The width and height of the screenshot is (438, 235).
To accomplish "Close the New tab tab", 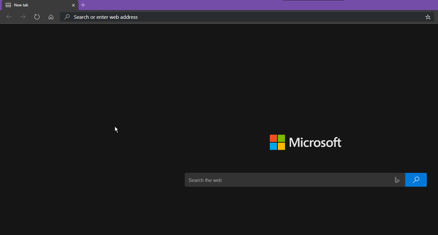I will pos(73,5).
